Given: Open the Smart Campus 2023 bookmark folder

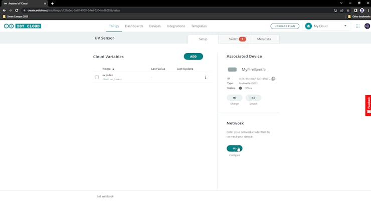Looking at the screenshot, I should (16, 17).
